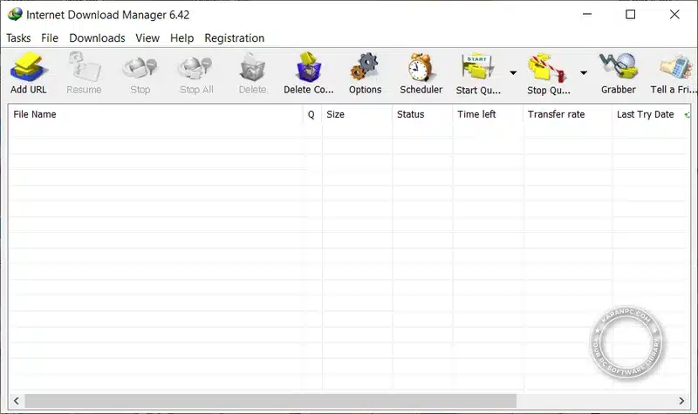The width and height of the screenshot is (698, 414).
Task: Open the Tasks menu
Action: (x=18, y=38)
